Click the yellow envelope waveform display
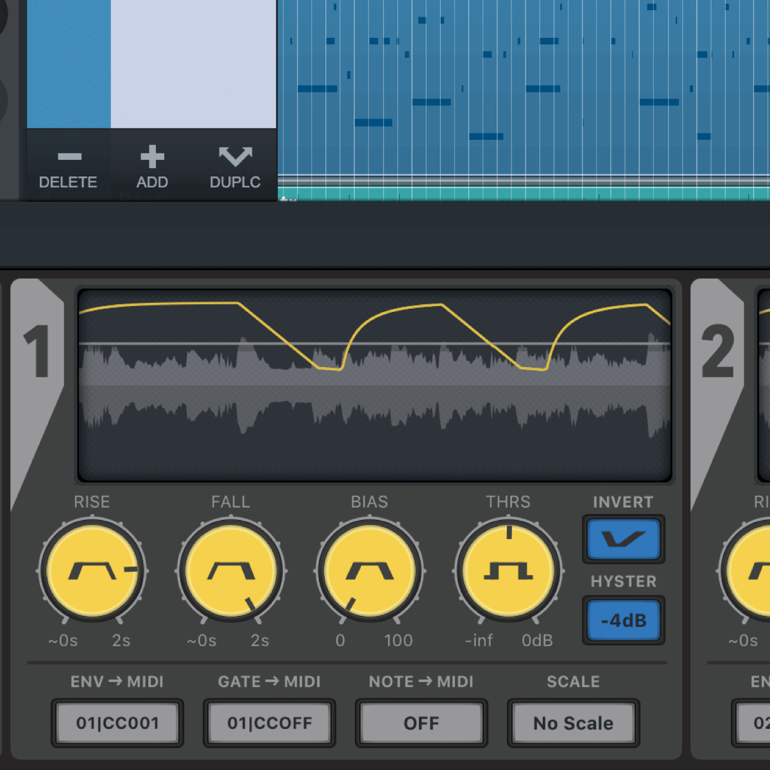This screenshot has height=770, width=770. click(374, 385)
